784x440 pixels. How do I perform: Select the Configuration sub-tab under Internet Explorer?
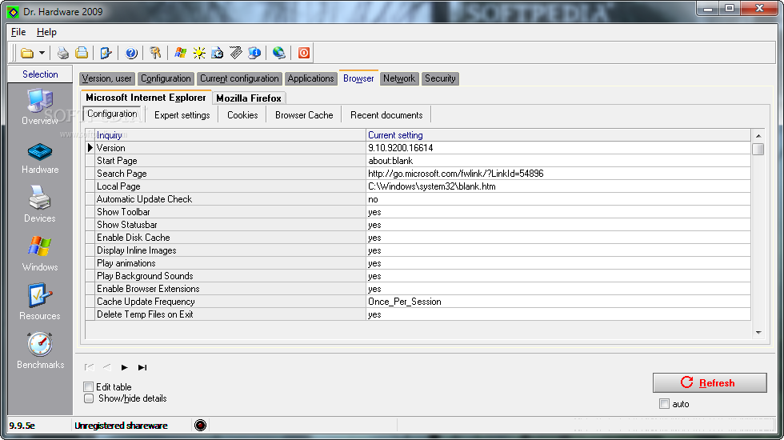(x=113, y=114)
